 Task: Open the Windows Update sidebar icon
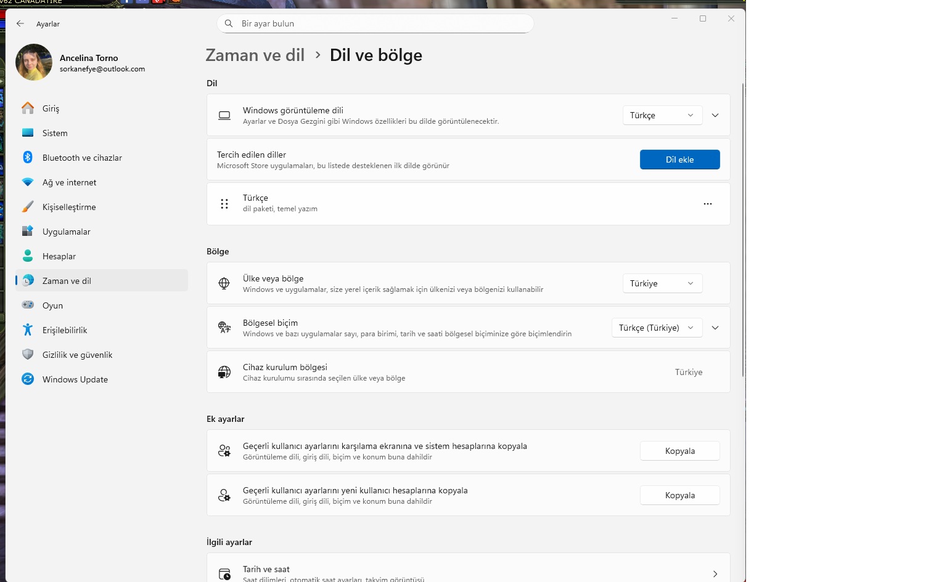28,379
